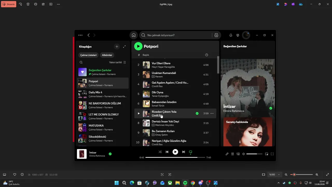This screenshot has width=332, height=187.
Task: Play the current track İntizar
Action: click(175, 152)
